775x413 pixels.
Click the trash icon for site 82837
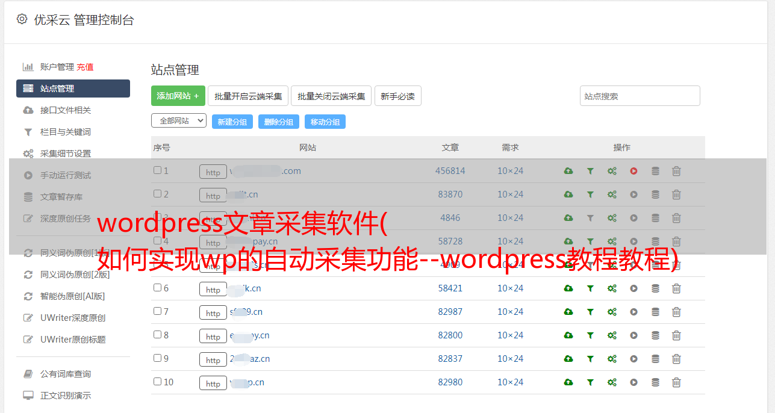tap(676, 359)
